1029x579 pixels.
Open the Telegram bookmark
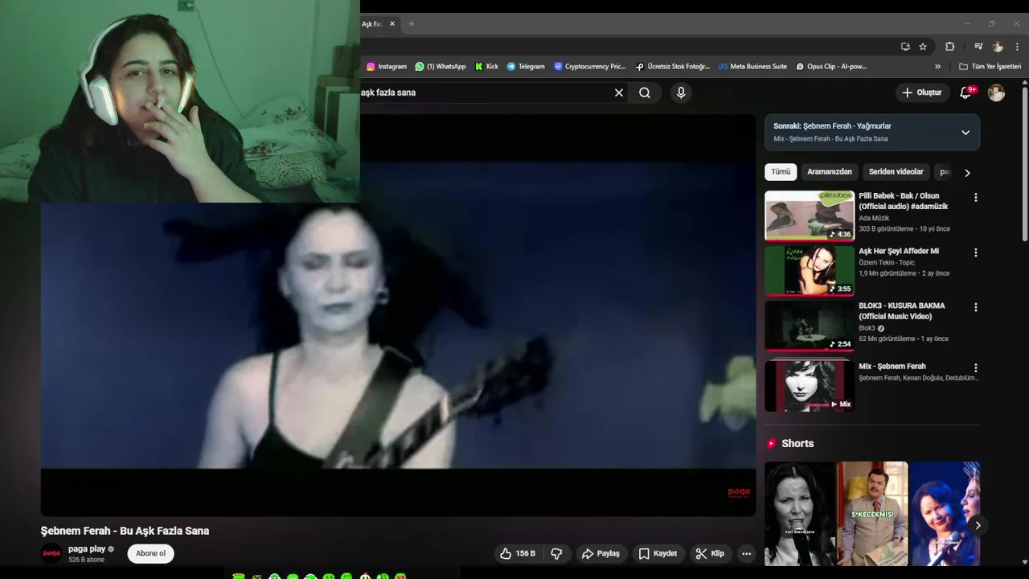(526, 67)
